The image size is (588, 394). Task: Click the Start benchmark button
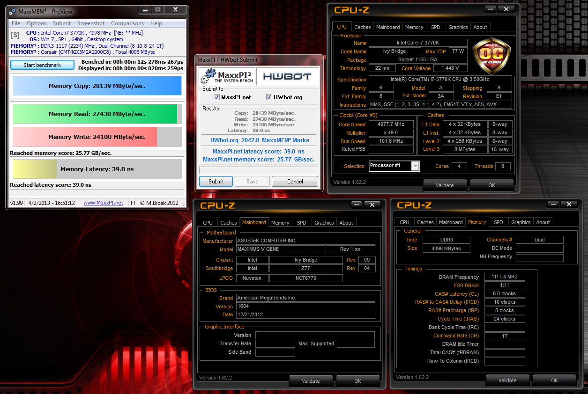point(42,65)
